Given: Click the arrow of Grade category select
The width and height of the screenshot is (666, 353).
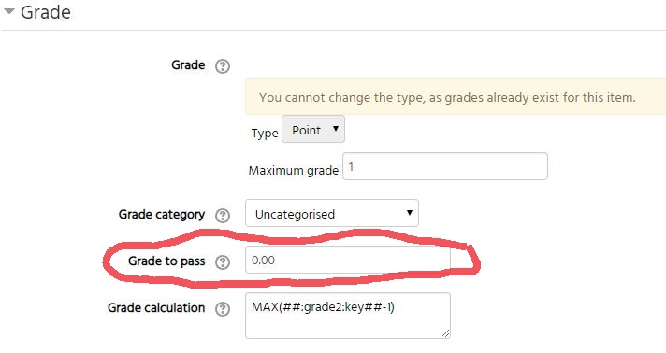Looking at the screenshot, I should click(x=409, y=213).
